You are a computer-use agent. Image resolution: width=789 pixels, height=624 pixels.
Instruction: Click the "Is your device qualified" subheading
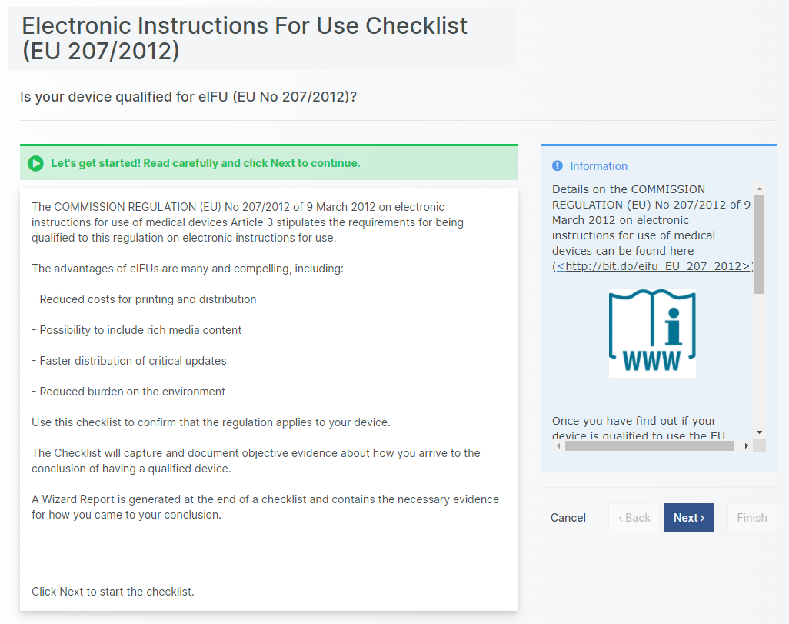tap(188, 97)
